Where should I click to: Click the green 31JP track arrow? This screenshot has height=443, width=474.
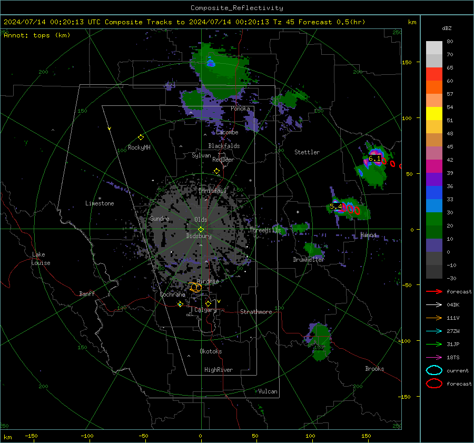click(x=434, y=344)
